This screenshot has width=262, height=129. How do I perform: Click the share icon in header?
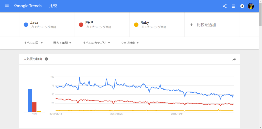(x=225, y=6)
